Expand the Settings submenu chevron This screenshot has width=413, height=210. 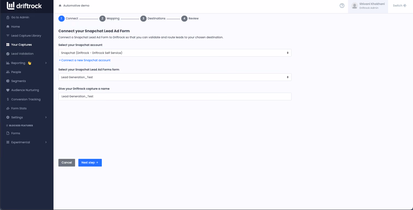(46, 117)
